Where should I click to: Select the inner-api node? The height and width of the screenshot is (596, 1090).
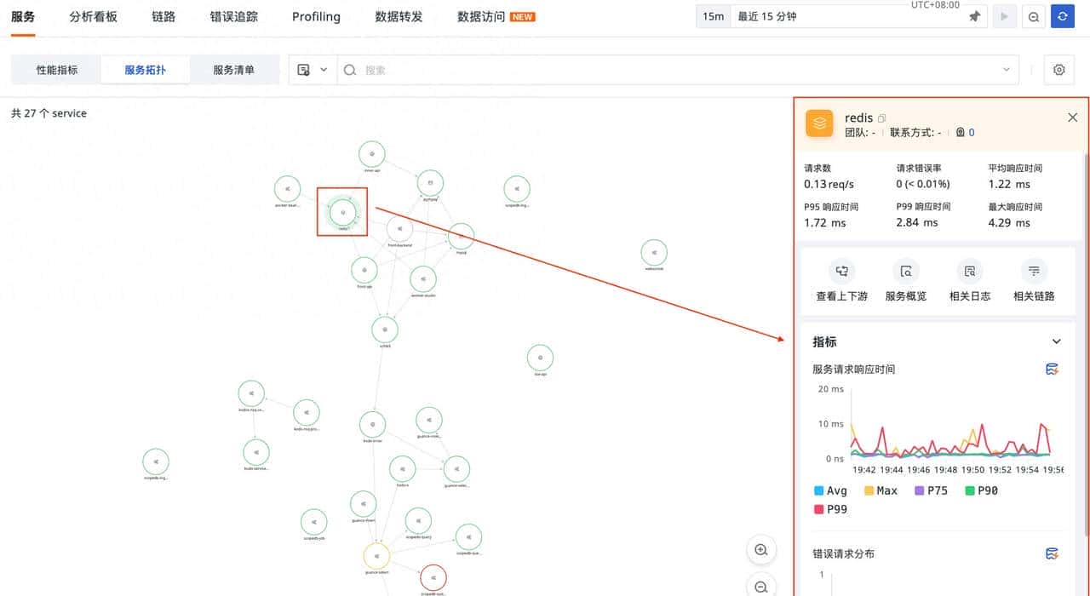pos(371,154)
